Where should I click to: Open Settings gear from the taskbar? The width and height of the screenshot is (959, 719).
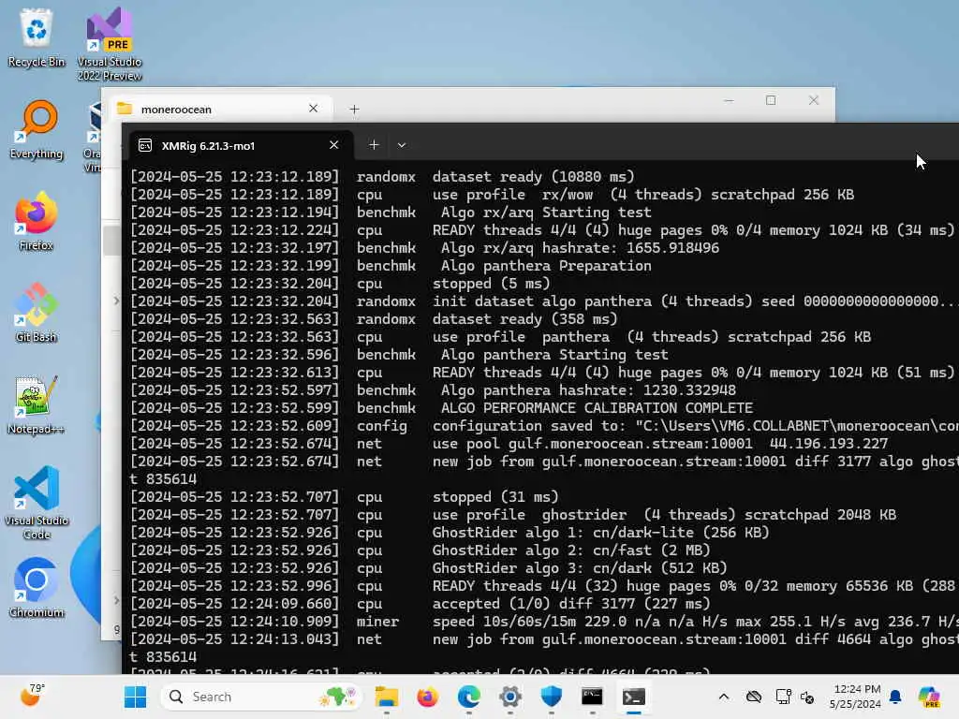coord(510,697)
